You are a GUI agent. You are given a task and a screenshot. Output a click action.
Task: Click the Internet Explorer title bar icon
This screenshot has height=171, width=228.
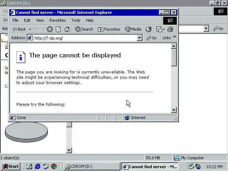click(12, 12)
